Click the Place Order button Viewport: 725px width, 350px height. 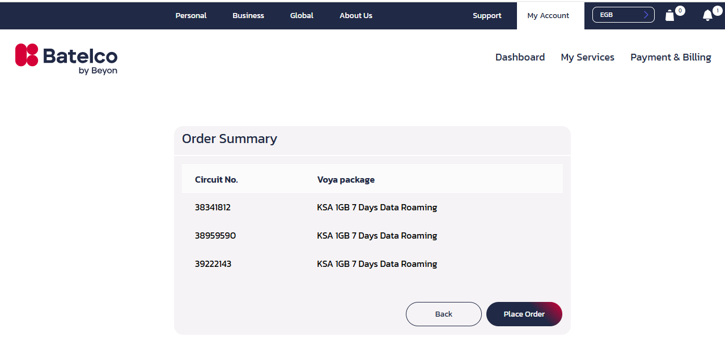coord(524,314)
